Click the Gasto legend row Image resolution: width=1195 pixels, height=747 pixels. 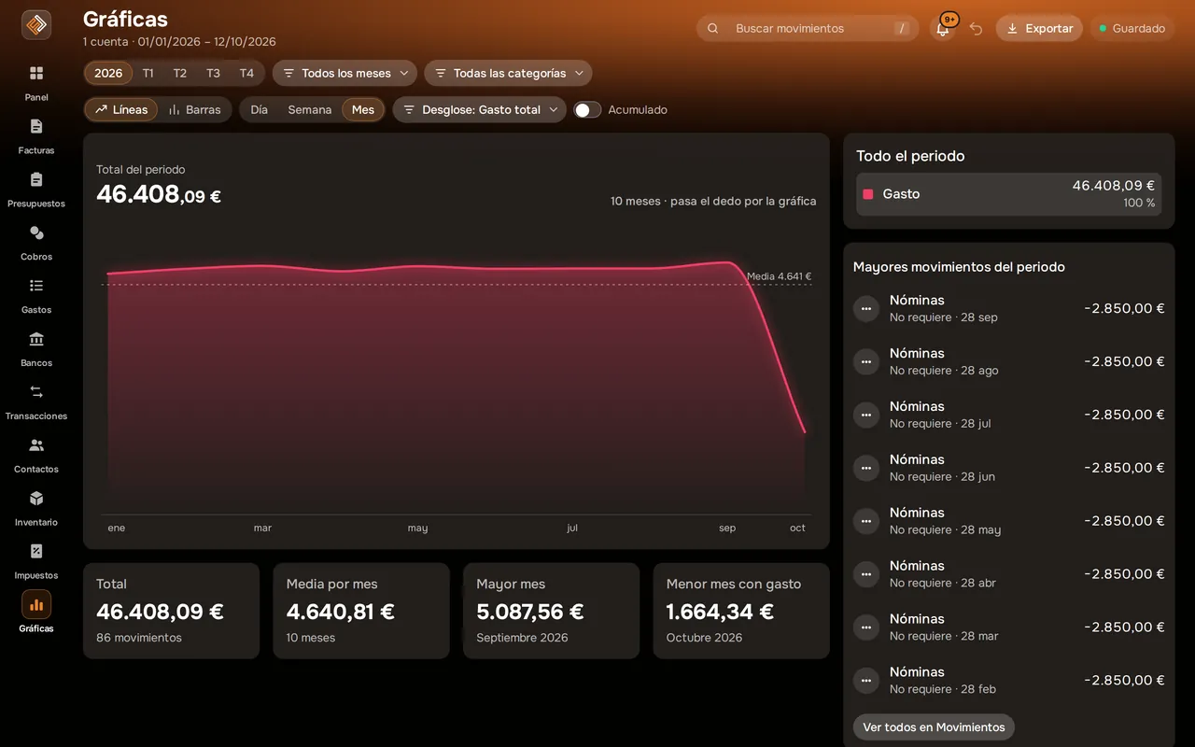(x=1009, y=194)
